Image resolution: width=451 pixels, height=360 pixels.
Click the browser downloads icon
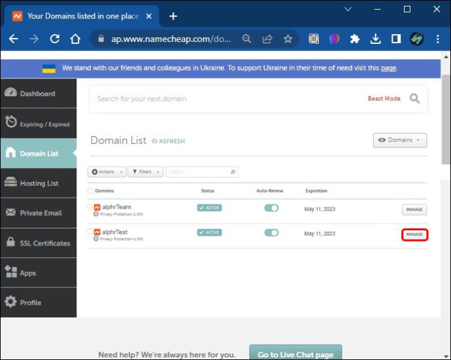click(x=375, y=39)
